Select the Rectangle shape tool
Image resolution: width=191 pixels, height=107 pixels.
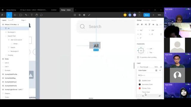coord(21,15)
